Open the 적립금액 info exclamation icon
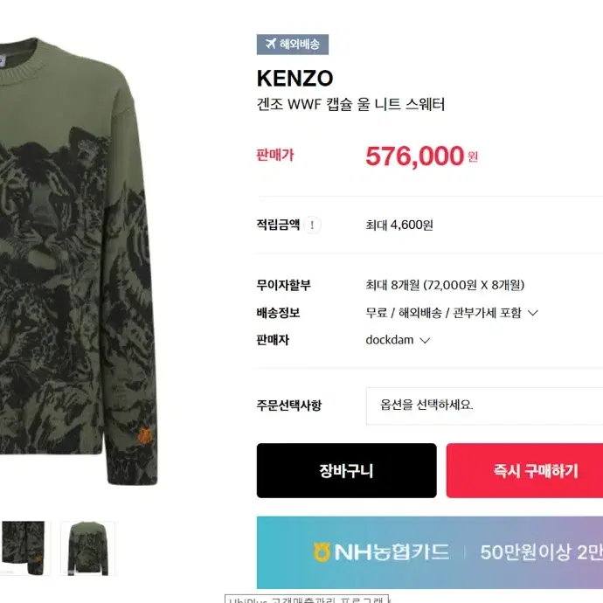Image resolution: width=603 pixels, height=603 pixels. point(312,225)
